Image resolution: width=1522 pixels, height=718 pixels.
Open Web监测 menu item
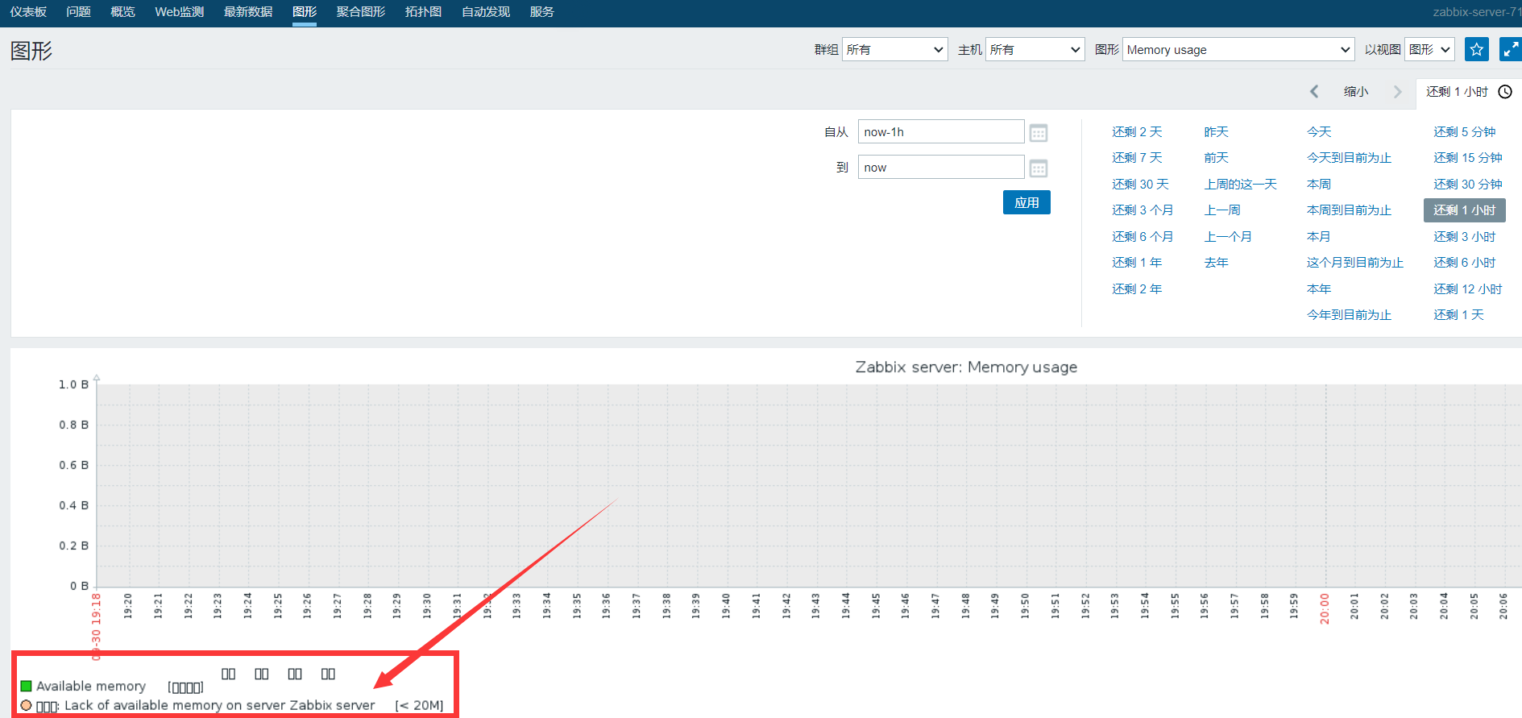coord(179,12)
